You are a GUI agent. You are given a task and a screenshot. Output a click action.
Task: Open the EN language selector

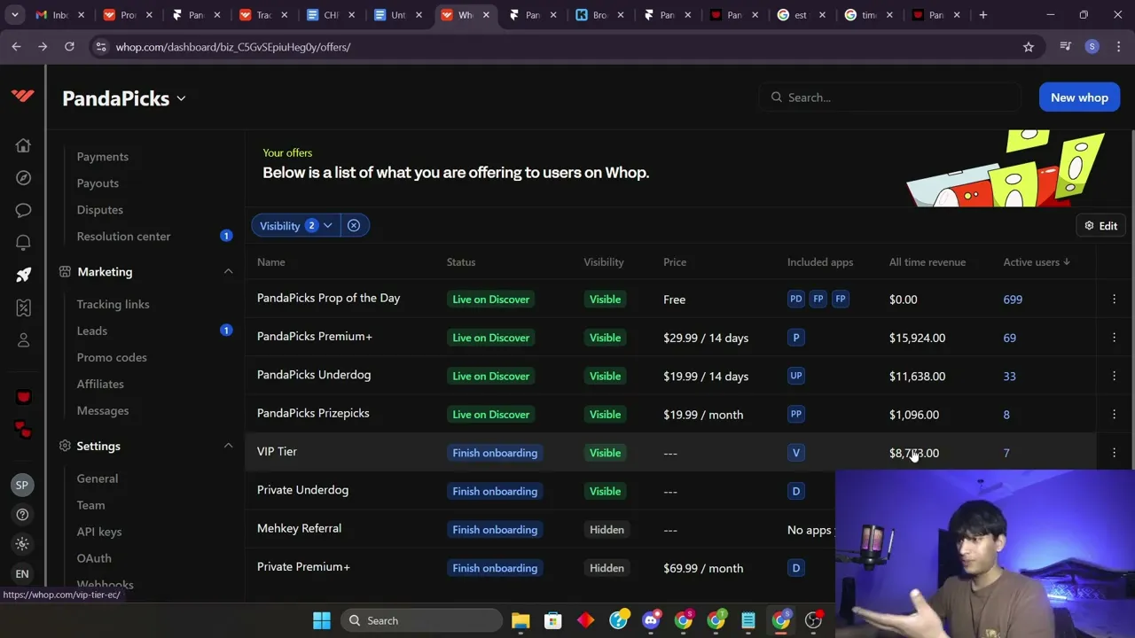[22, 573]
